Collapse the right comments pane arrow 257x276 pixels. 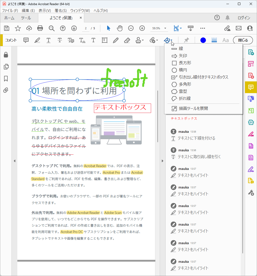click(163, 161)
